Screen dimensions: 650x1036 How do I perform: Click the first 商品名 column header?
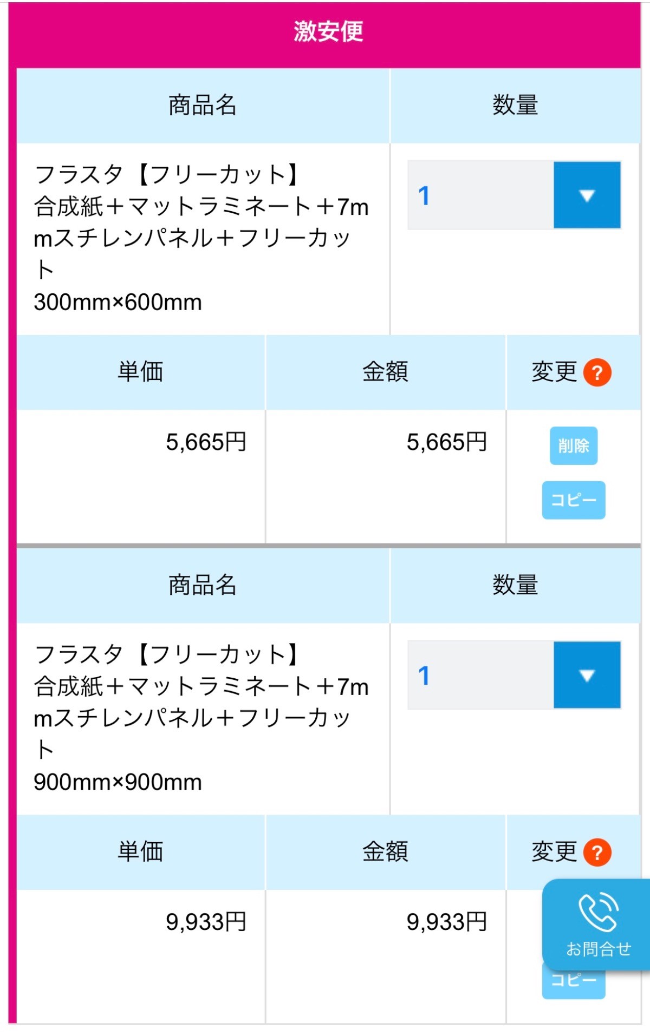pyautogui.click(x=203, y=105)
